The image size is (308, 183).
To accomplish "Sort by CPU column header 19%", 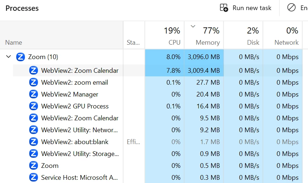I will click(165, 35).
